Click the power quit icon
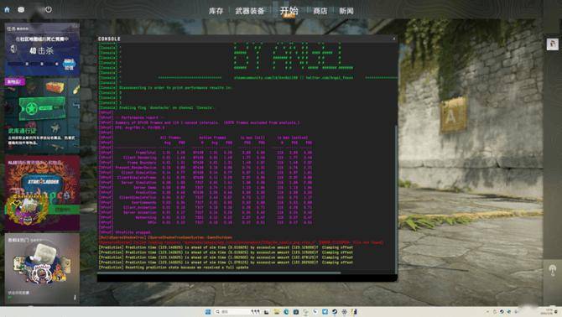 point(49,10)
